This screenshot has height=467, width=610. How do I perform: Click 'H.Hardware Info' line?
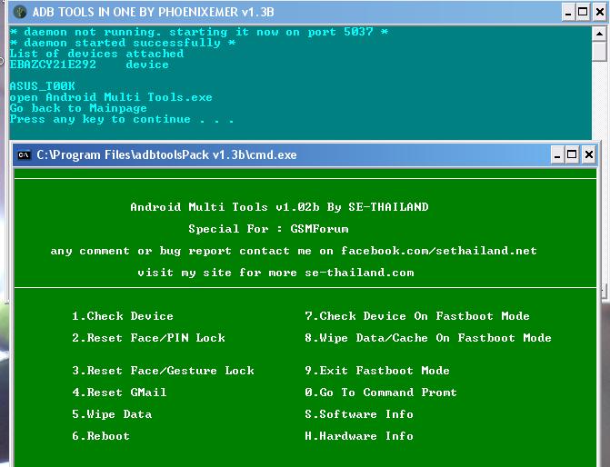click(359, 435)
